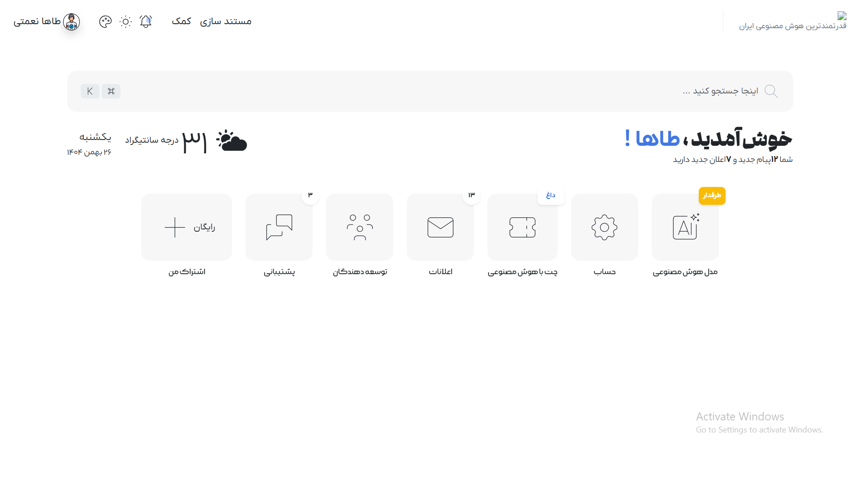This screenshot has height=483, width=860.
Task: Open the Taha Nemati user profile menu
Action: click(x=47, y=21)
